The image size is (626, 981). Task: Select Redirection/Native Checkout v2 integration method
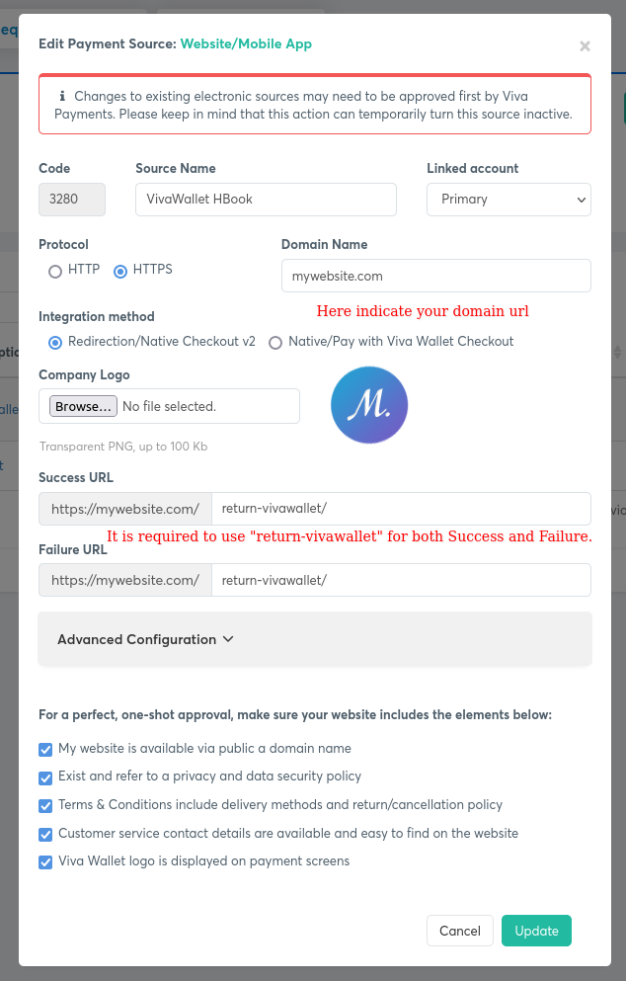[55, 343]
